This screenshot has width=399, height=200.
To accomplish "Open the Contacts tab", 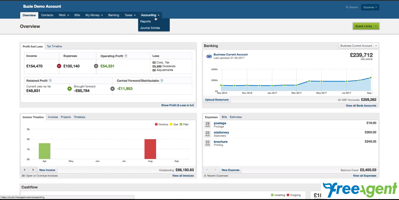I will (47, 15).
